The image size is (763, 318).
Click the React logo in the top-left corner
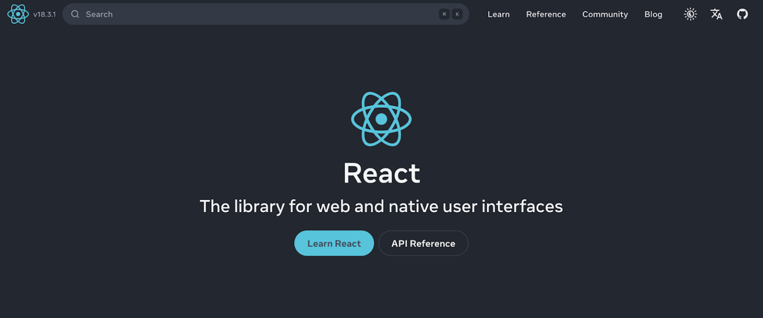pos(17,14)
